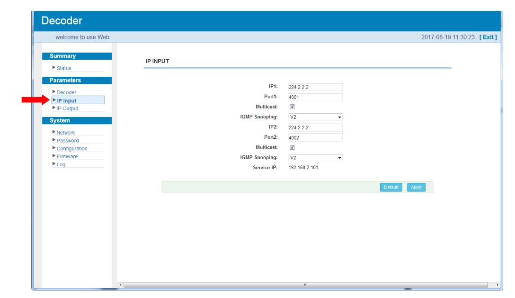Click the Exit link in header
Image resolution: width=515 pixels, height=298 pixels.
488,37
